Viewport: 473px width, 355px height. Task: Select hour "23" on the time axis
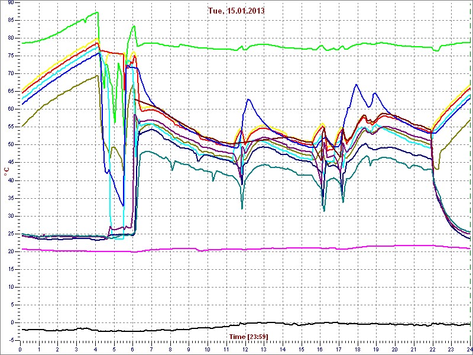[451, 349]
